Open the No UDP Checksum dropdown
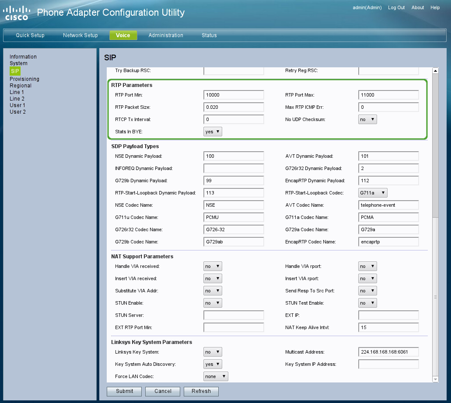The width and height of the screenshot is (451, 403). tap(367, 119)
